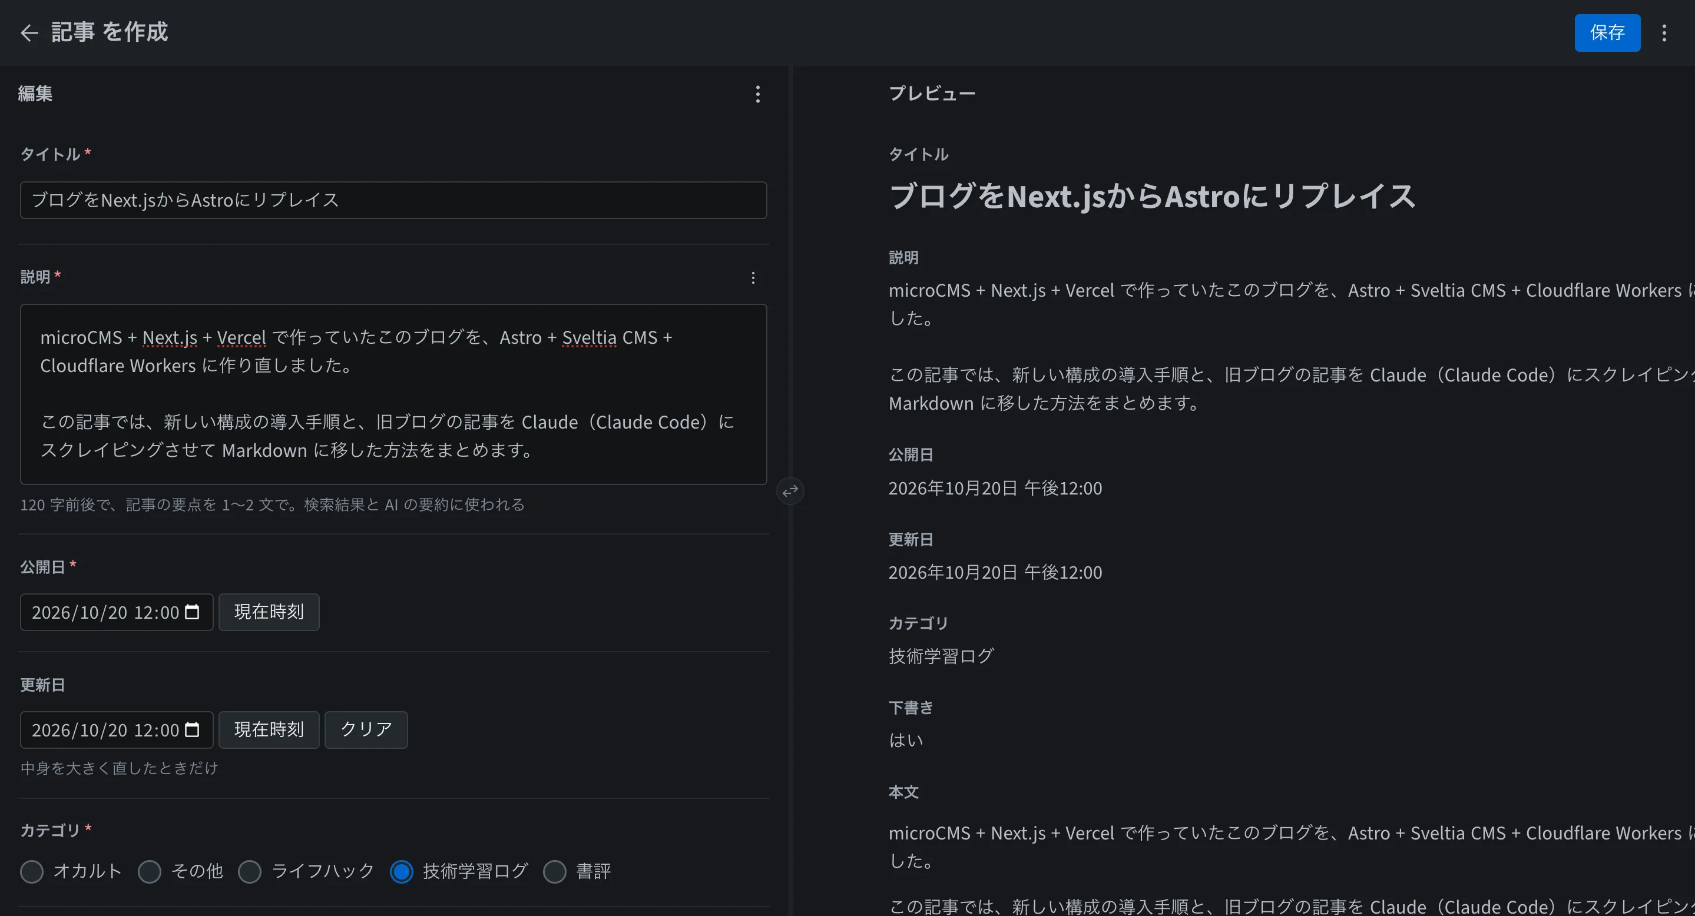
Task: Select the ライフハック category radio
Action: coord(249,871)
